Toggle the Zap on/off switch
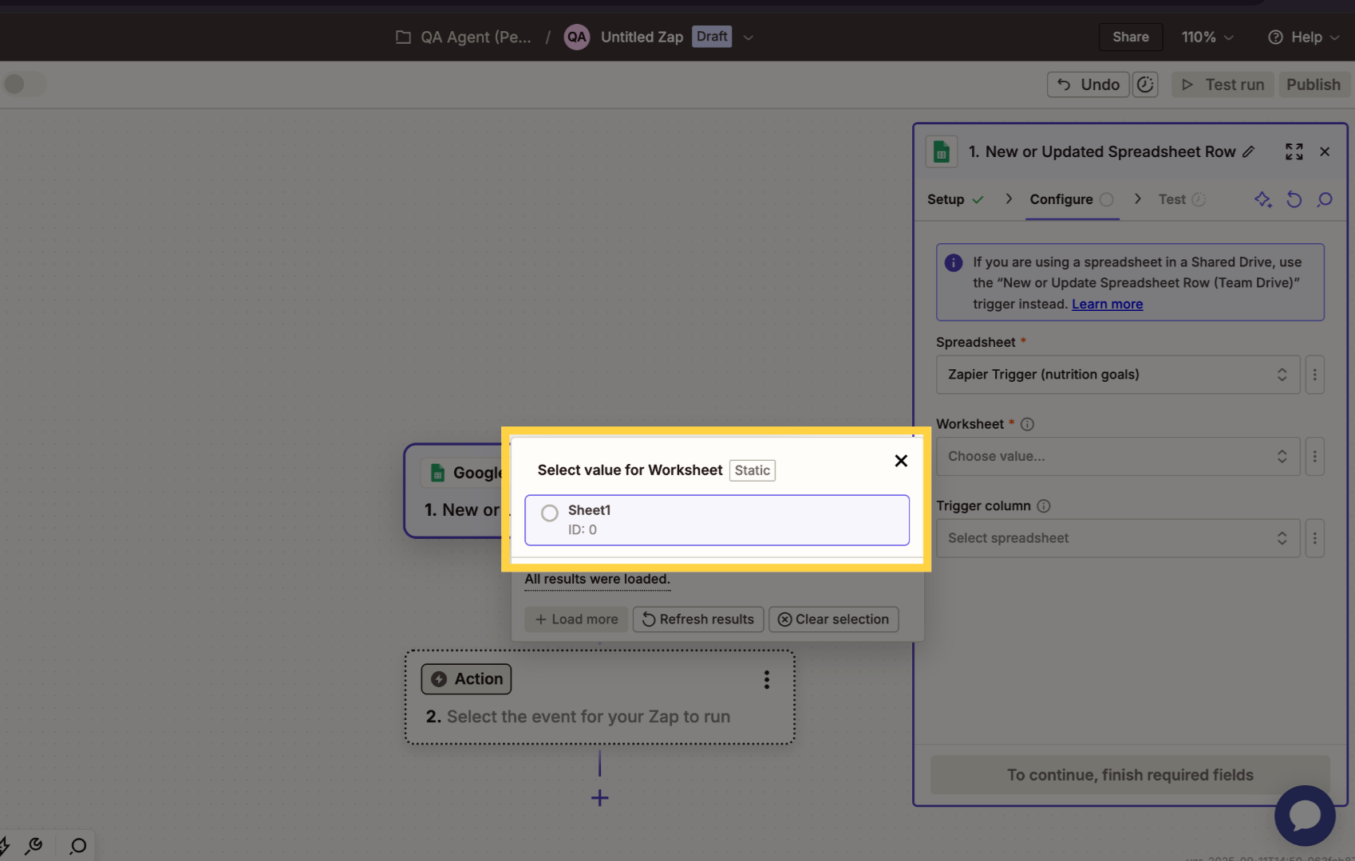 tap(25, 84)
